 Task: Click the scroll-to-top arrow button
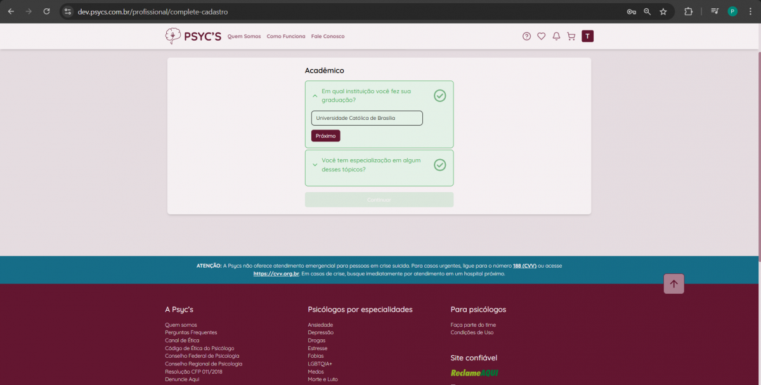(x=673, y=284)
